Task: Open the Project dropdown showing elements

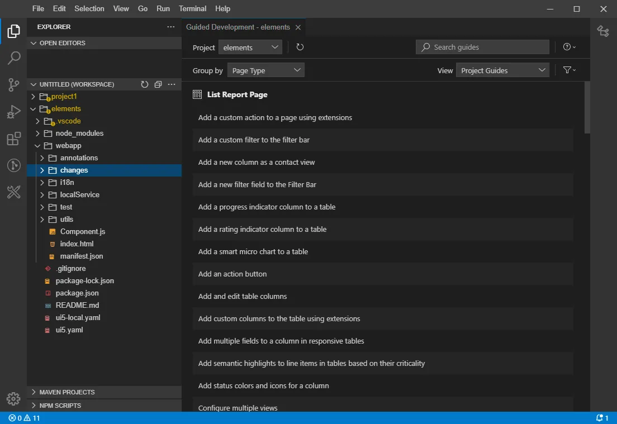Action: point(250,47)
